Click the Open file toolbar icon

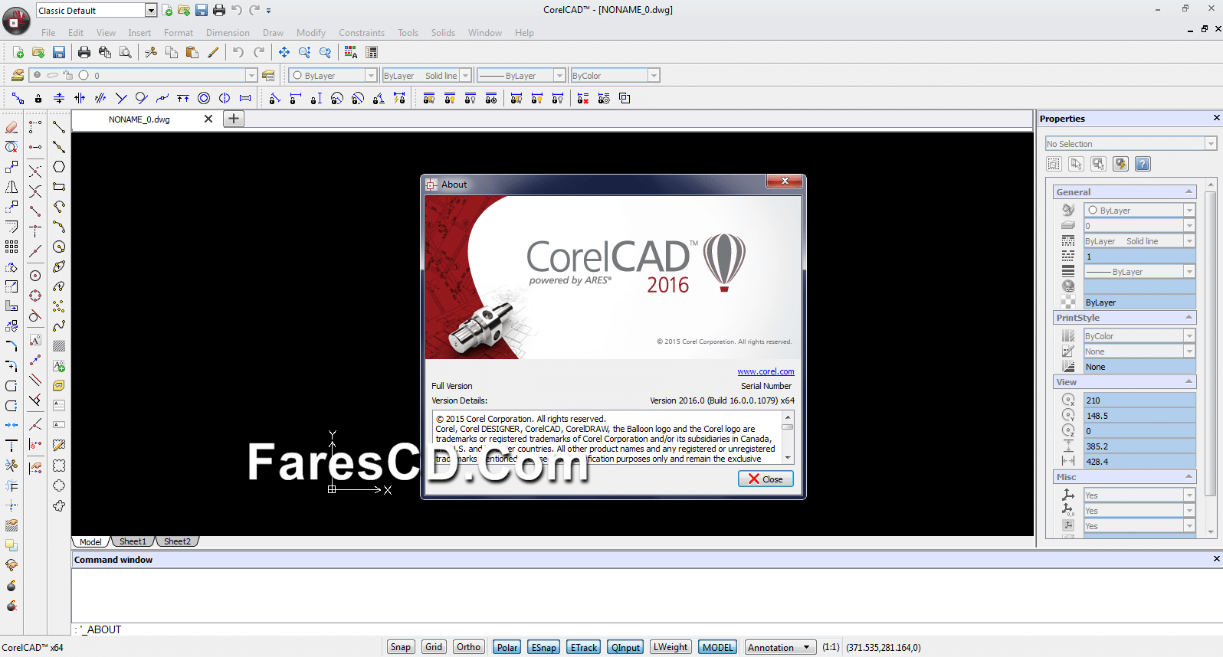(x=38, y=52)
